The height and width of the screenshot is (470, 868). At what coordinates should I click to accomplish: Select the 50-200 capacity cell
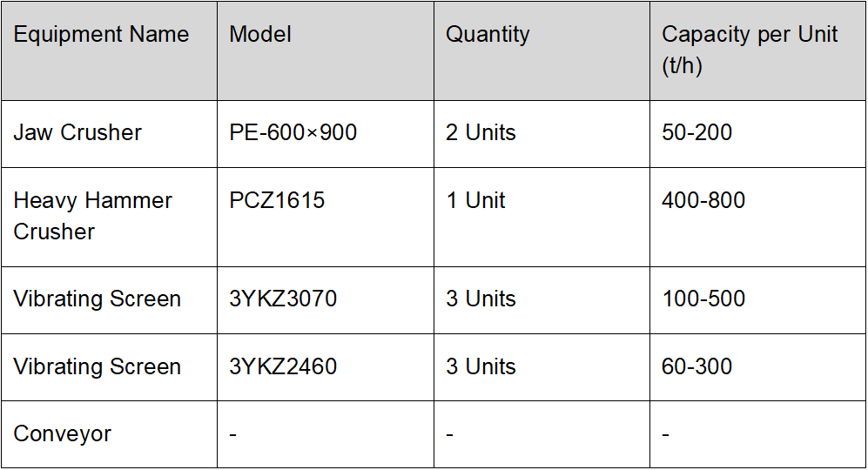pyautogui.click(x=757, y=134)
